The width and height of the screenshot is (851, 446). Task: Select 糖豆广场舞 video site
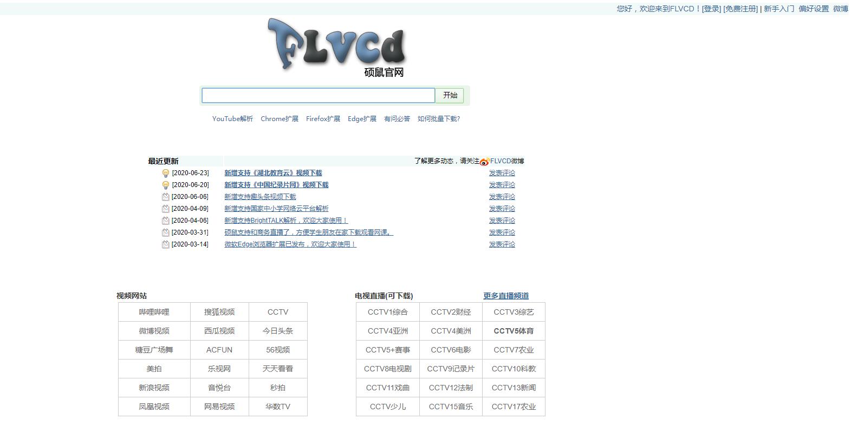click(x=154, y=350)
